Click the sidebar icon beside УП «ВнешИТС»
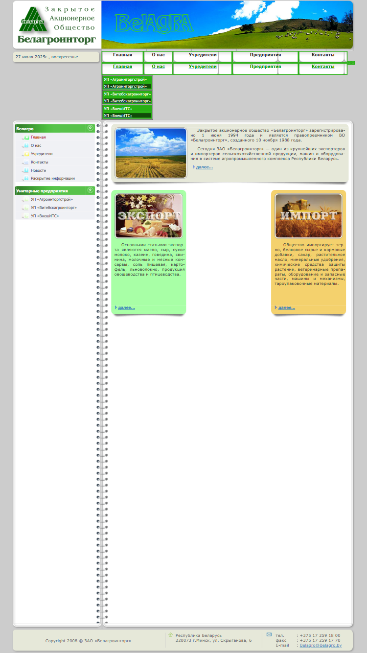Viewport: 367px width, 653px height. click(x=25, y=216)
